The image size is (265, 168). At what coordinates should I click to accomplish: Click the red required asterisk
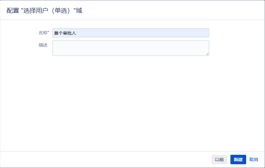(x=48, y=32)
